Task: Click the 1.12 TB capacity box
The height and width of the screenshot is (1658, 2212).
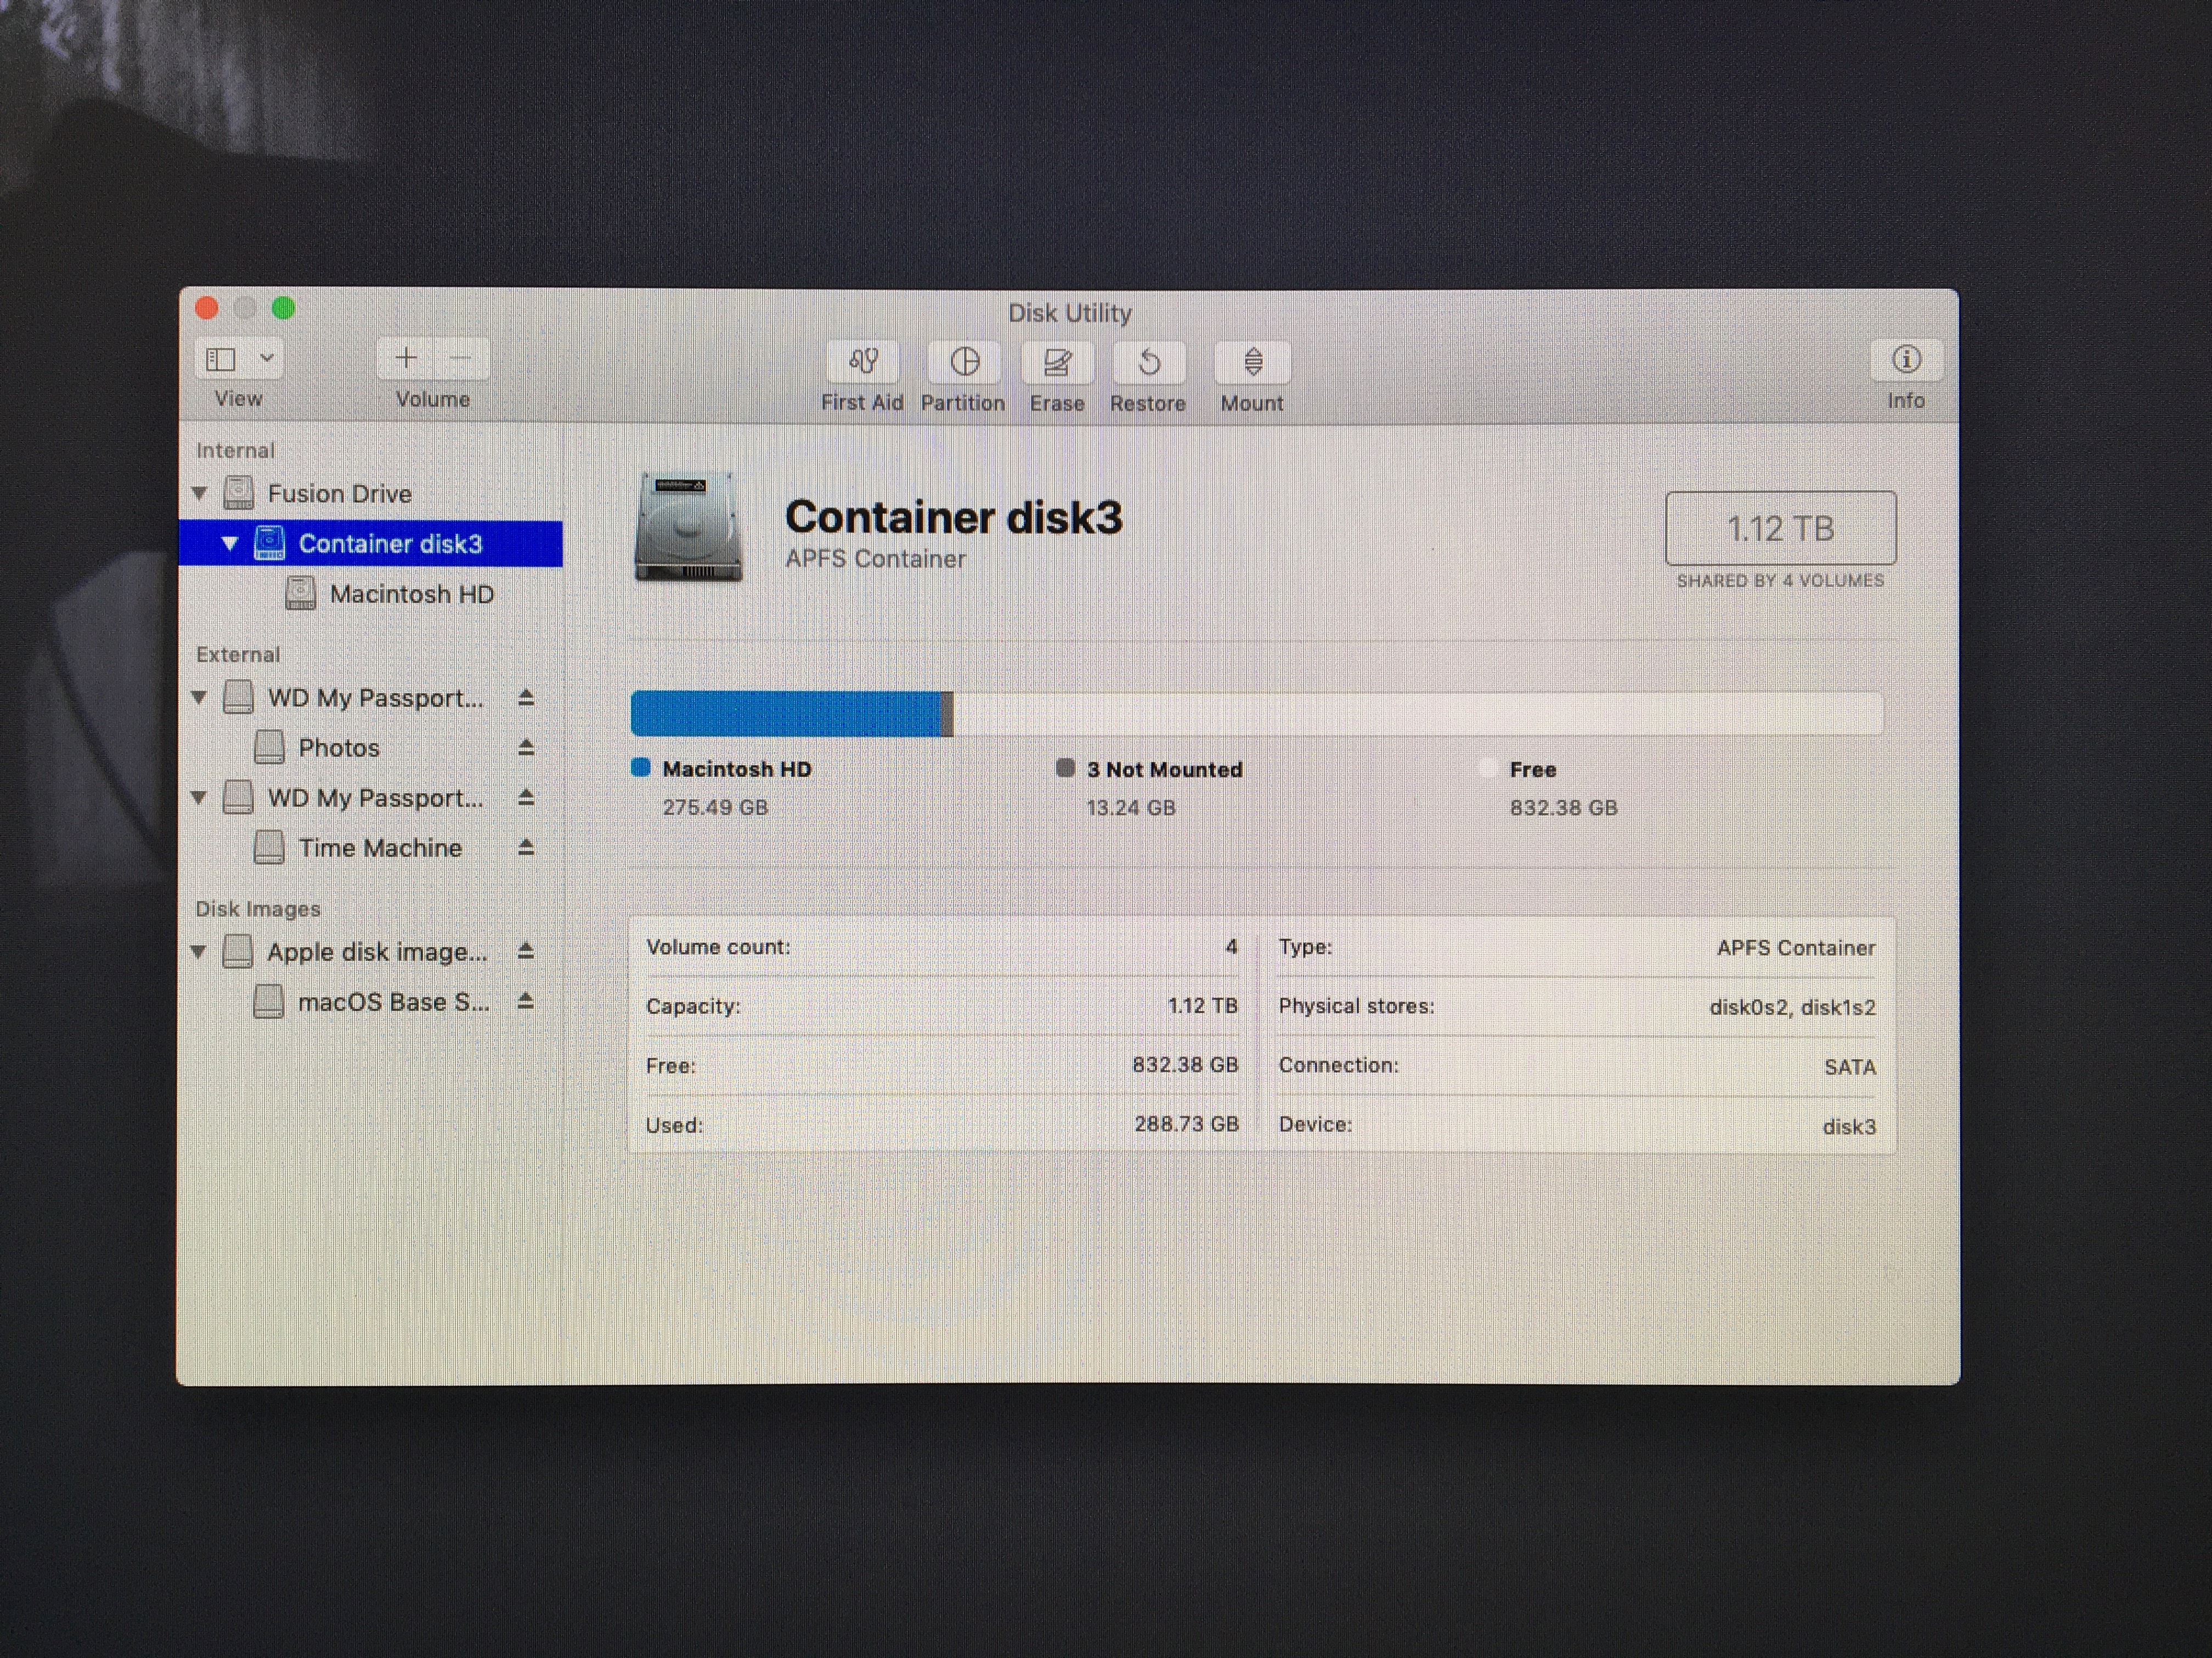Action: tap(1780, 529)
